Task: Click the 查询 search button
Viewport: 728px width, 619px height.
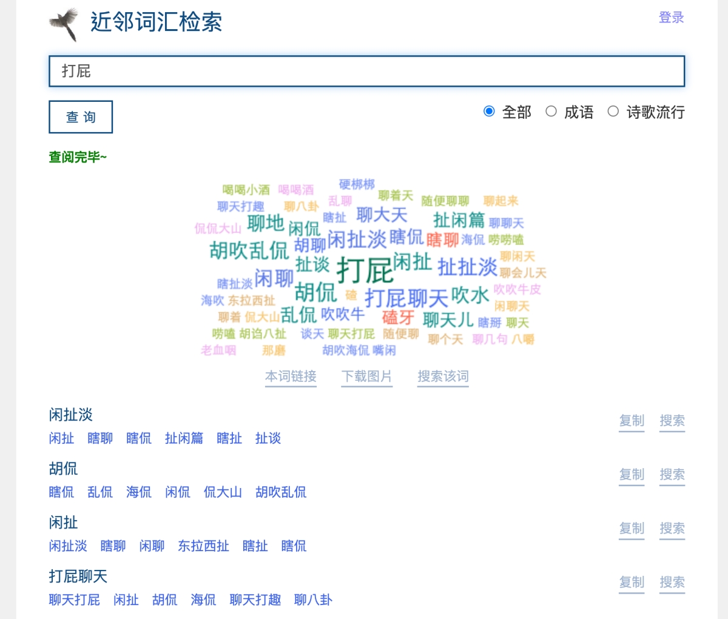Action: pyautogui.click(x=81, y=117)
